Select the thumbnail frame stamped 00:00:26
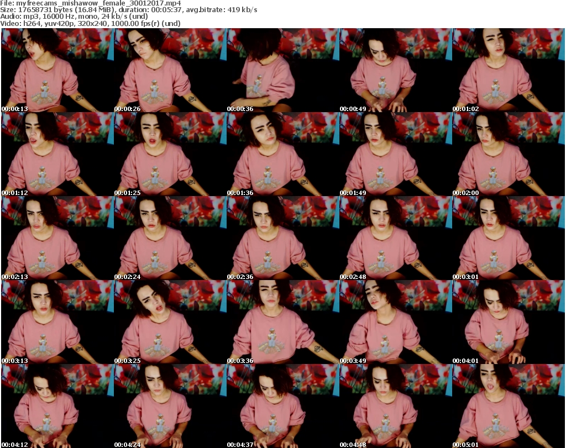 (x=170, y=70)
